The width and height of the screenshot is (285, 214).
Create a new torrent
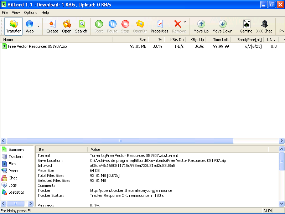click(52, 26)
